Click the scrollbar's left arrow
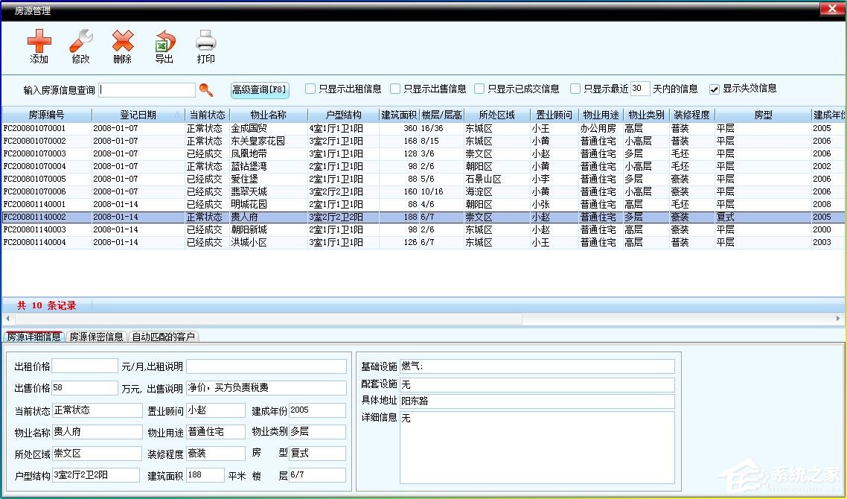The height and width of the screenshot is (499, 847). (7, 319)
